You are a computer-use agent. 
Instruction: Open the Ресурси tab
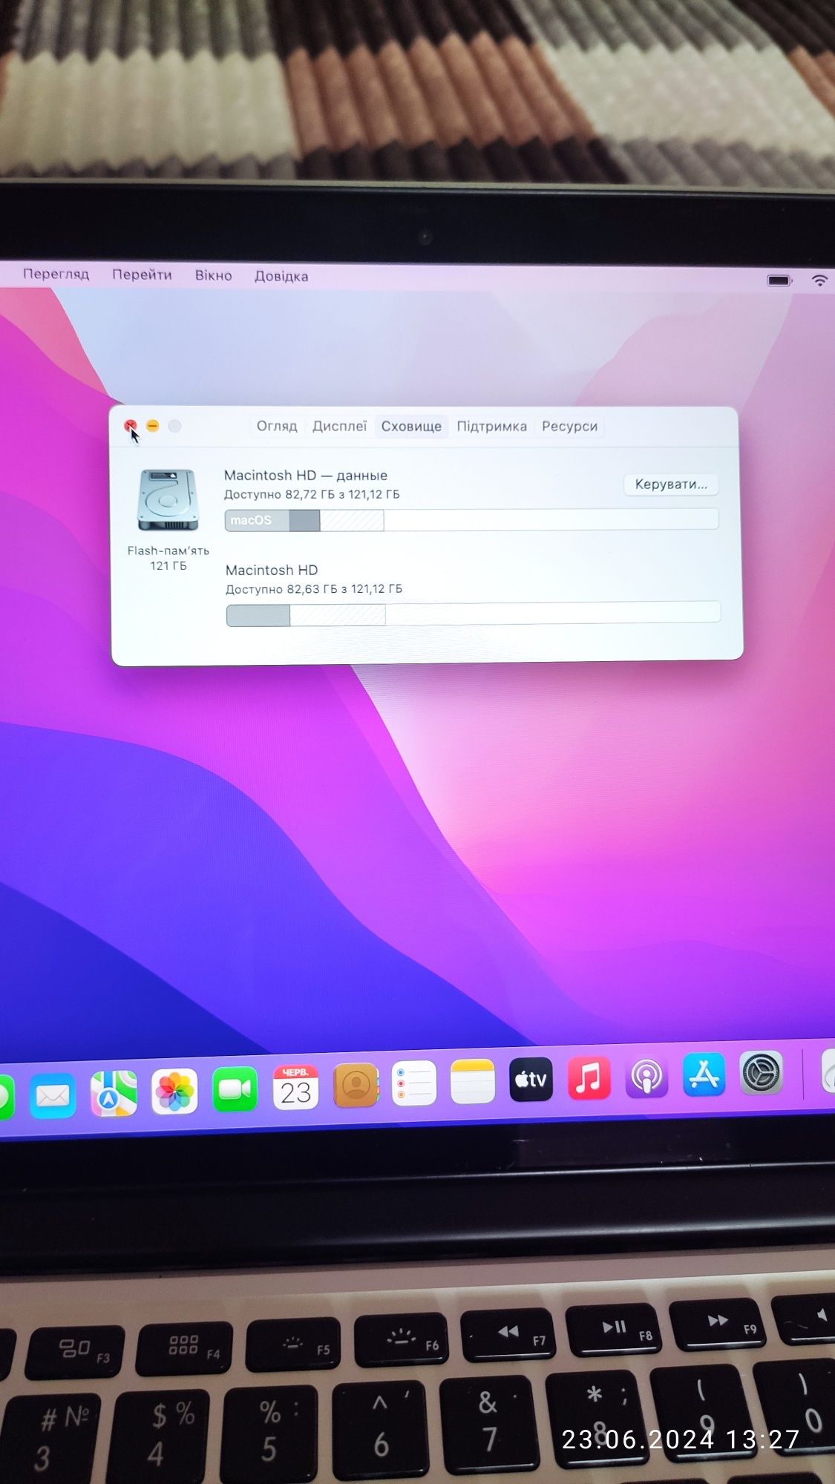tap(569, 426)
